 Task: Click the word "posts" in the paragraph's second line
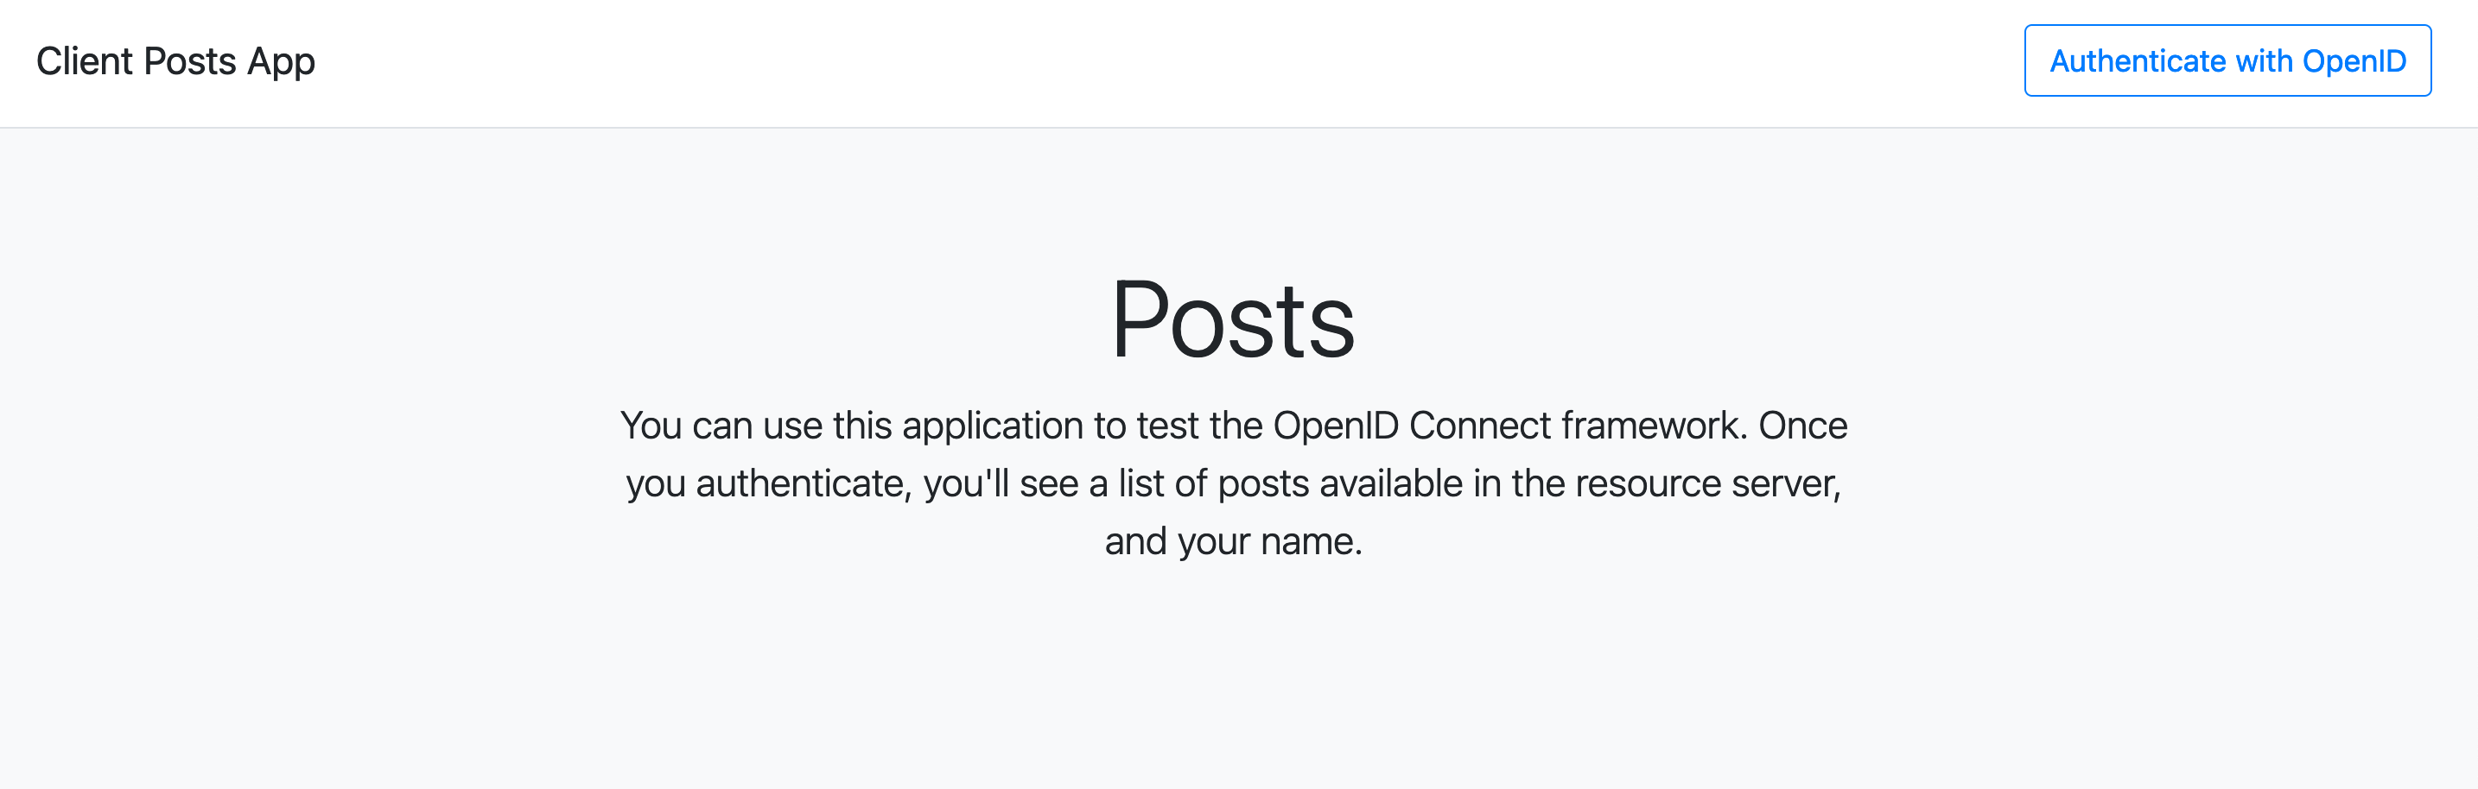[x=1263, y=483]
